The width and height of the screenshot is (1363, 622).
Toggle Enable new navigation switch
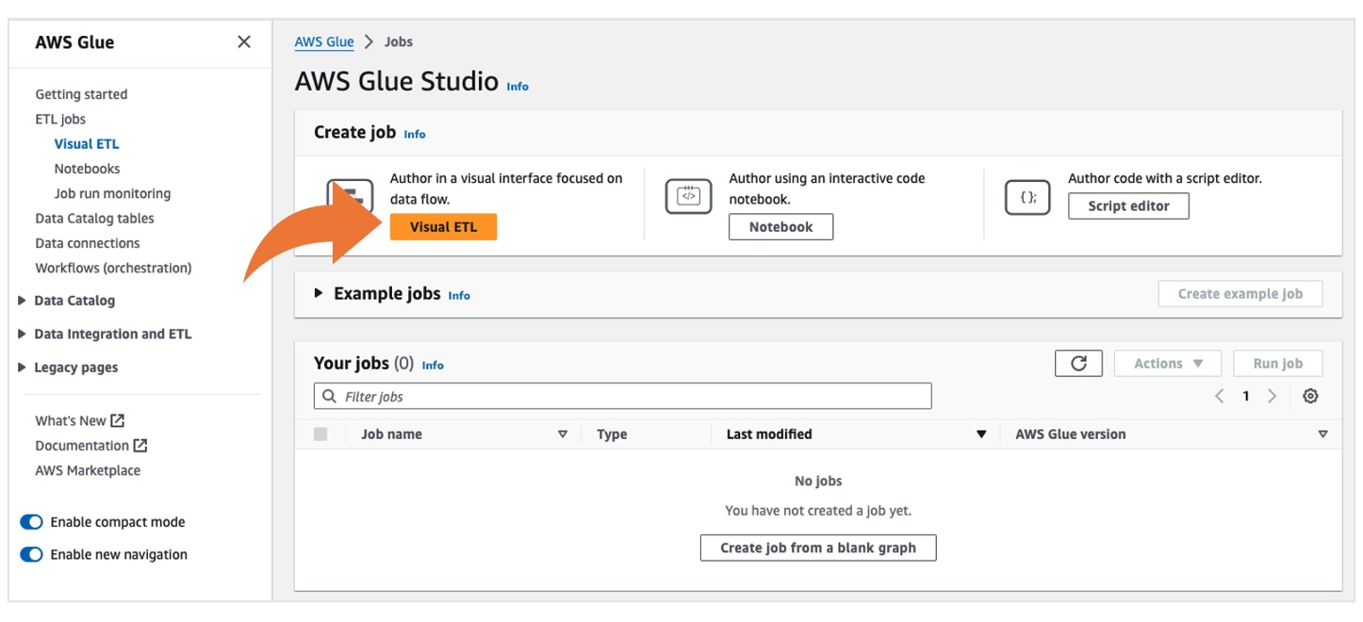click(31, 554)
